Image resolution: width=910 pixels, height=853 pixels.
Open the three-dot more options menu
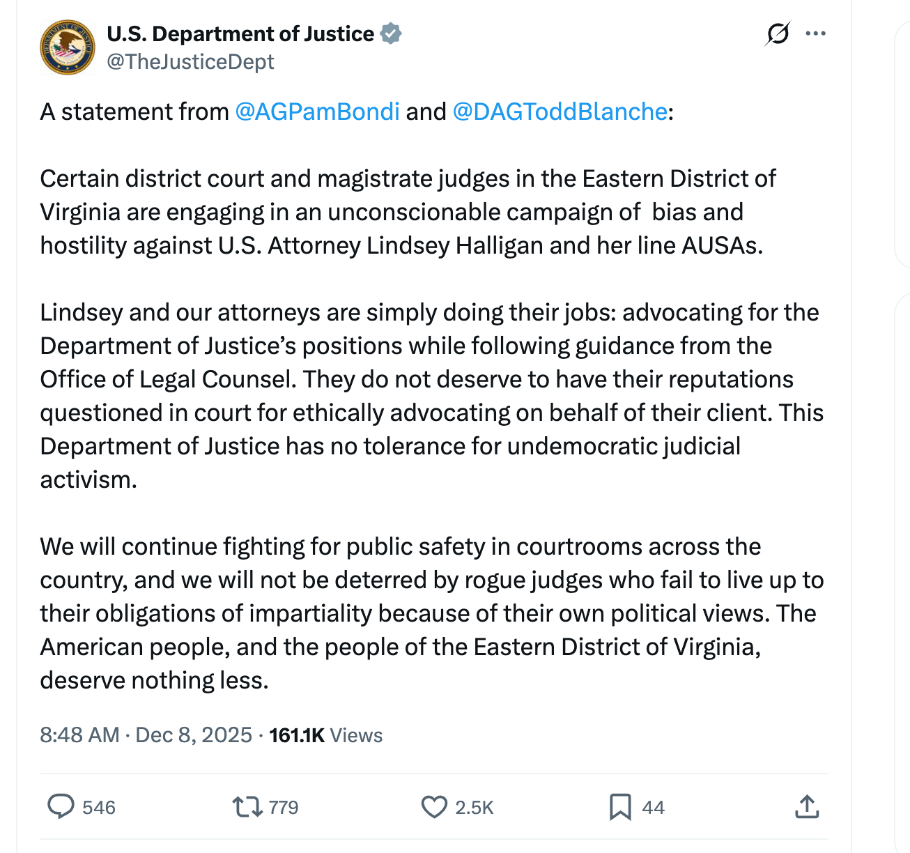815,33
